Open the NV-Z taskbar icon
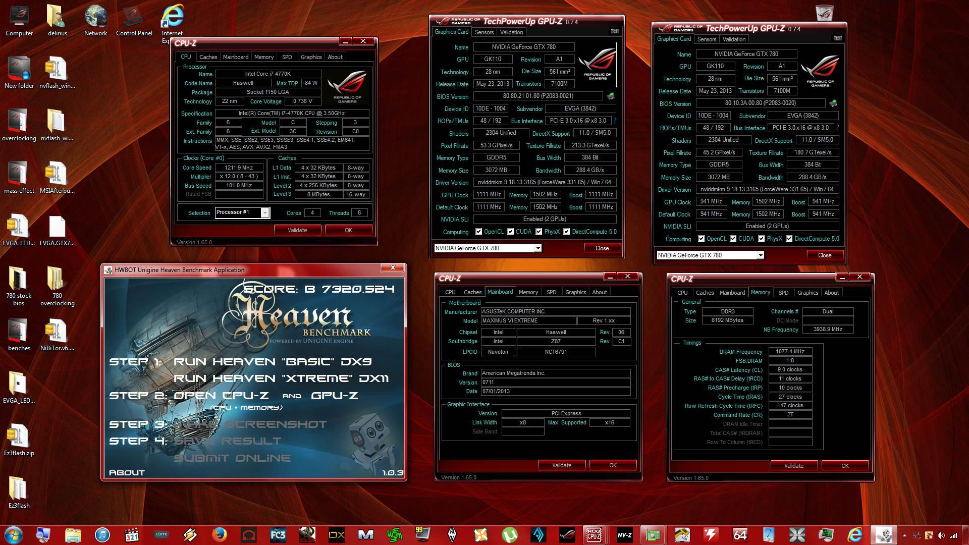This screenshot has width=969, height=545. tap(624, 534)
